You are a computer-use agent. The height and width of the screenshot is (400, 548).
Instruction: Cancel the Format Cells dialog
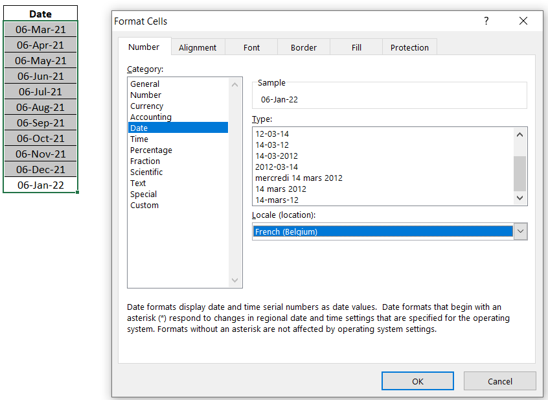[x=499, y=381]
